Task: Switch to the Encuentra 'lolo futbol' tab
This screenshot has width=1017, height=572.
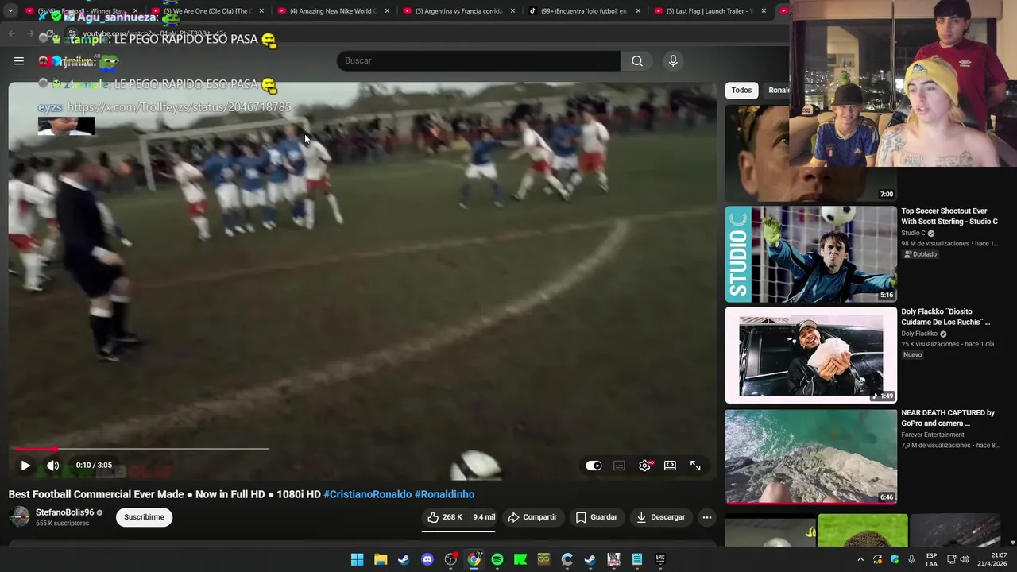Action: pos(583,11)
